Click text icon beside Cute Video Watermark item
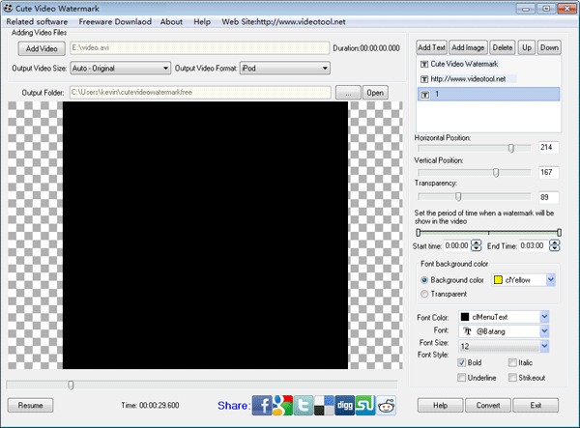The height and width of the screenshot is (428, 580). (423, 63)
